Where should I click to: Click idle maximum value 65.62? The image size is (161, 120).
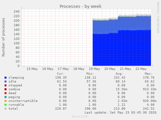tap(150, 82)
